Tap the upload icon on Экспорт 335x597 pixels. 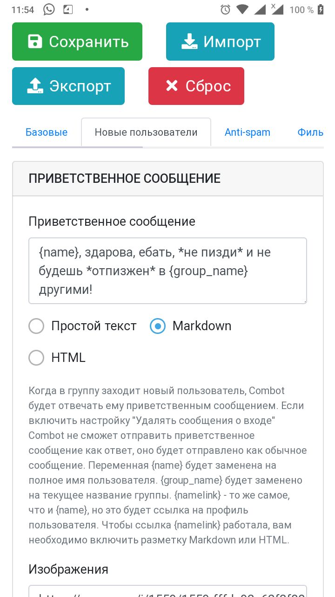(x=35, y=86)
